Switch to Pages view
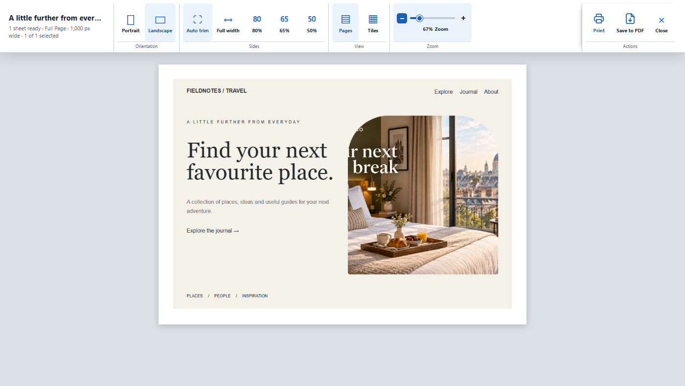Image resolution: width=685 pixels, height=386 pixels. [x=345, y=23]
